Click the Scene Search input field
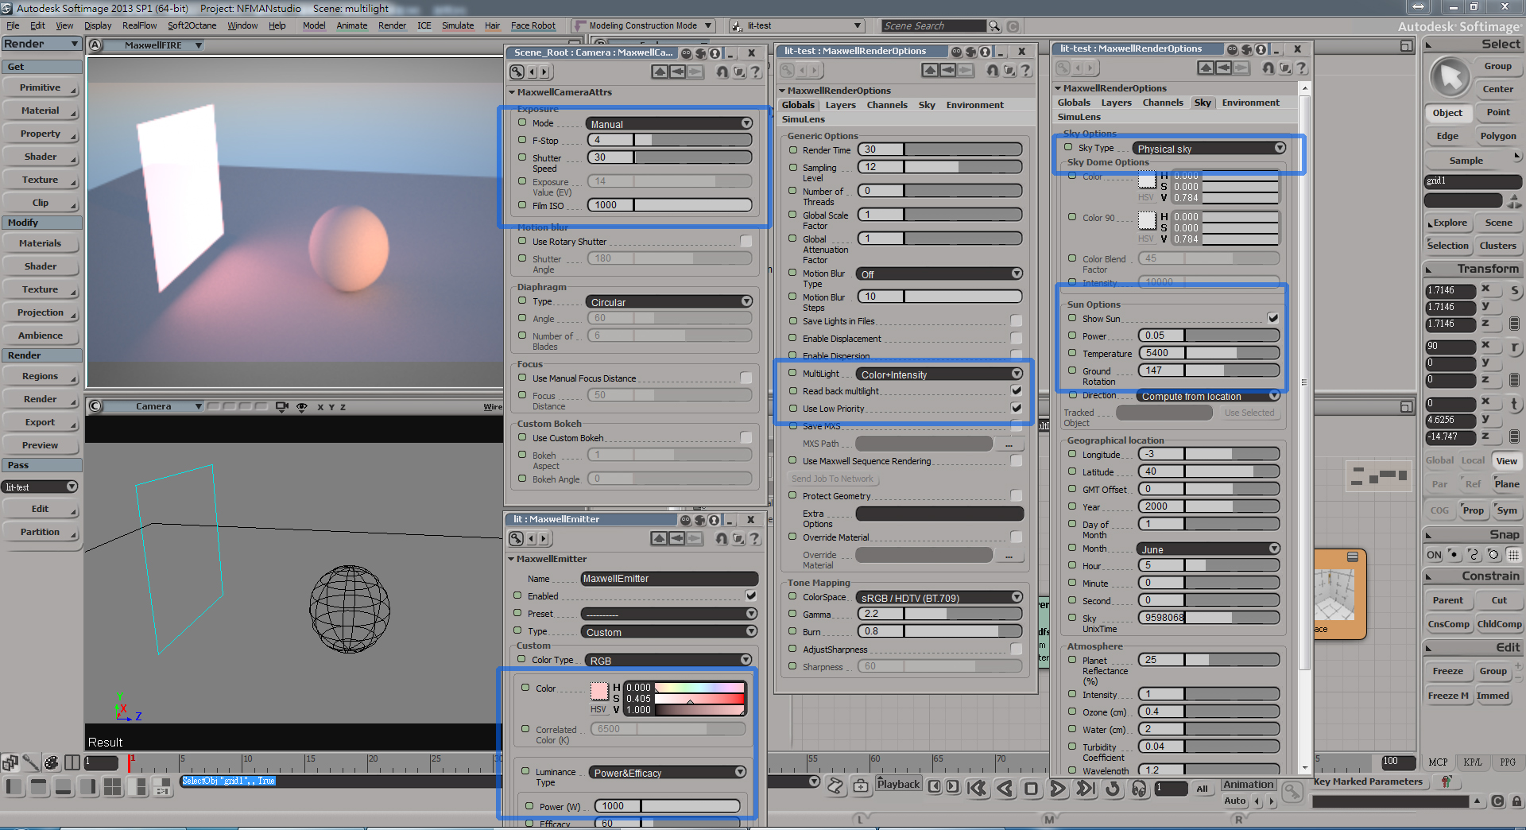1526x830 pixels. (934, 26)
